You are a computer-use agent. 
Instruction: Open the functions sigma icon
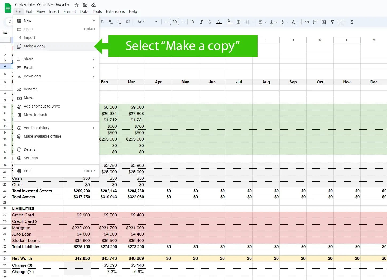352,22
